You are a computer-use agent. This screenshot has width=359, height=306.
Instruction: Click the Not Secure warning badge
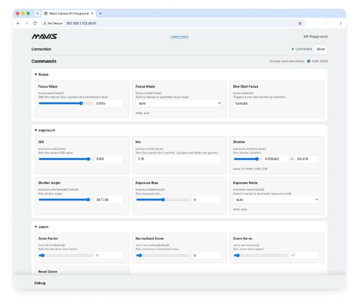(53, 23)
